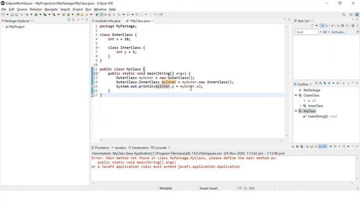Open the Run menu
The width and height of the screenshot is (360, 202).
[88, 10]
